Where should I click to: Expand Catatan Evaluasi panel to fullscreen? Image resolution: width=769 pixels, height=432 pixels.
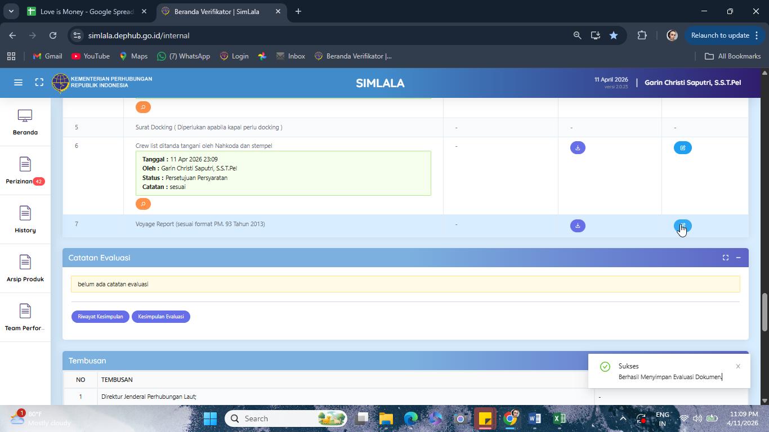(x=726, y=258)
